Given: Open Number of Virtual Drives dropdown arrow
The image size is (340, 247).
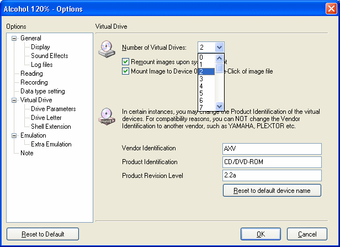Looking at the screenshot, I should coord(219,48).
